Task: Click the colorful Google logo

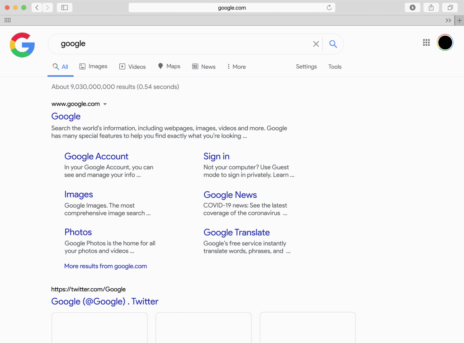Action: coord(22,45)
